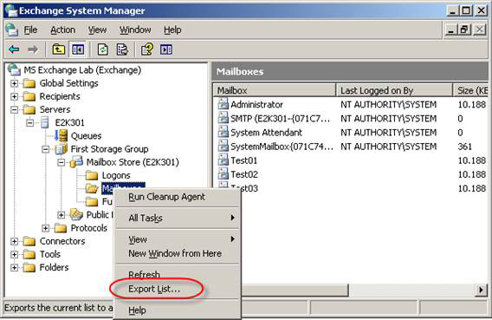Click the Back arrow toolbar icon

pyautogui.click(x=14, y=49)
